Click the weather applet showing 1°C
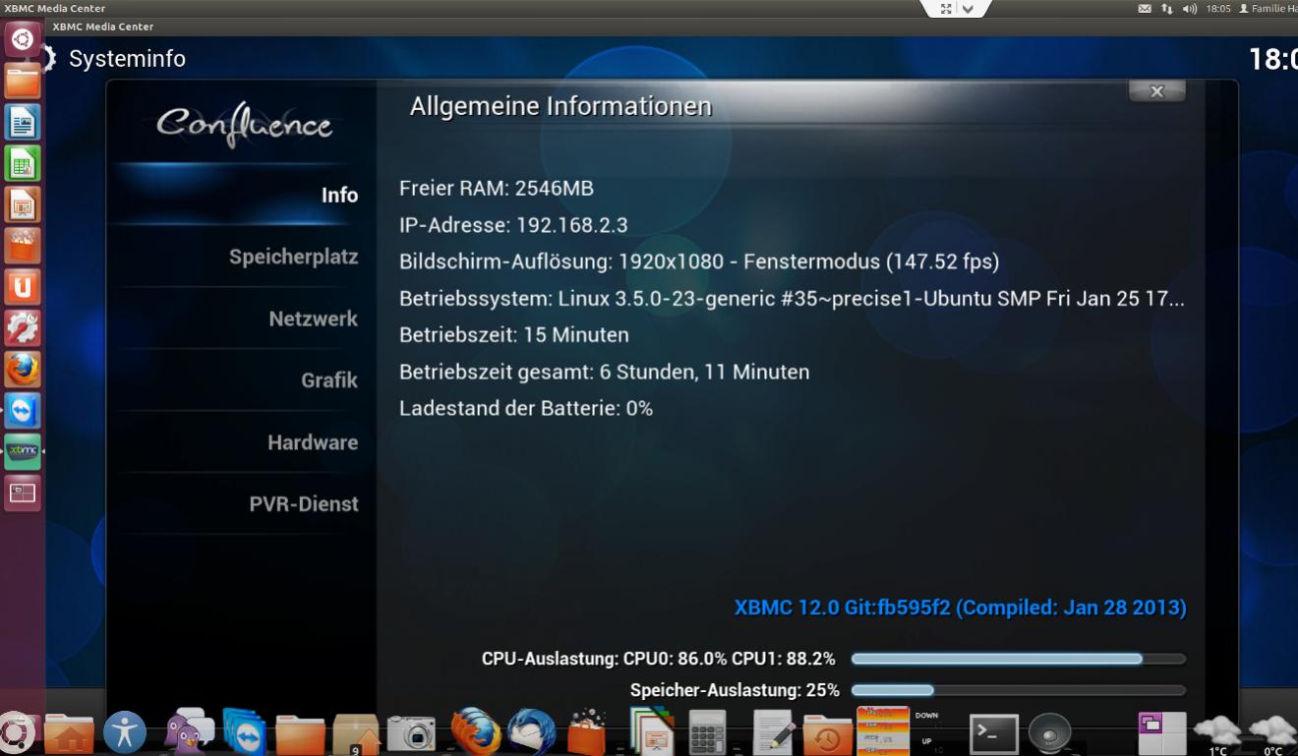 pos(1217,735)
